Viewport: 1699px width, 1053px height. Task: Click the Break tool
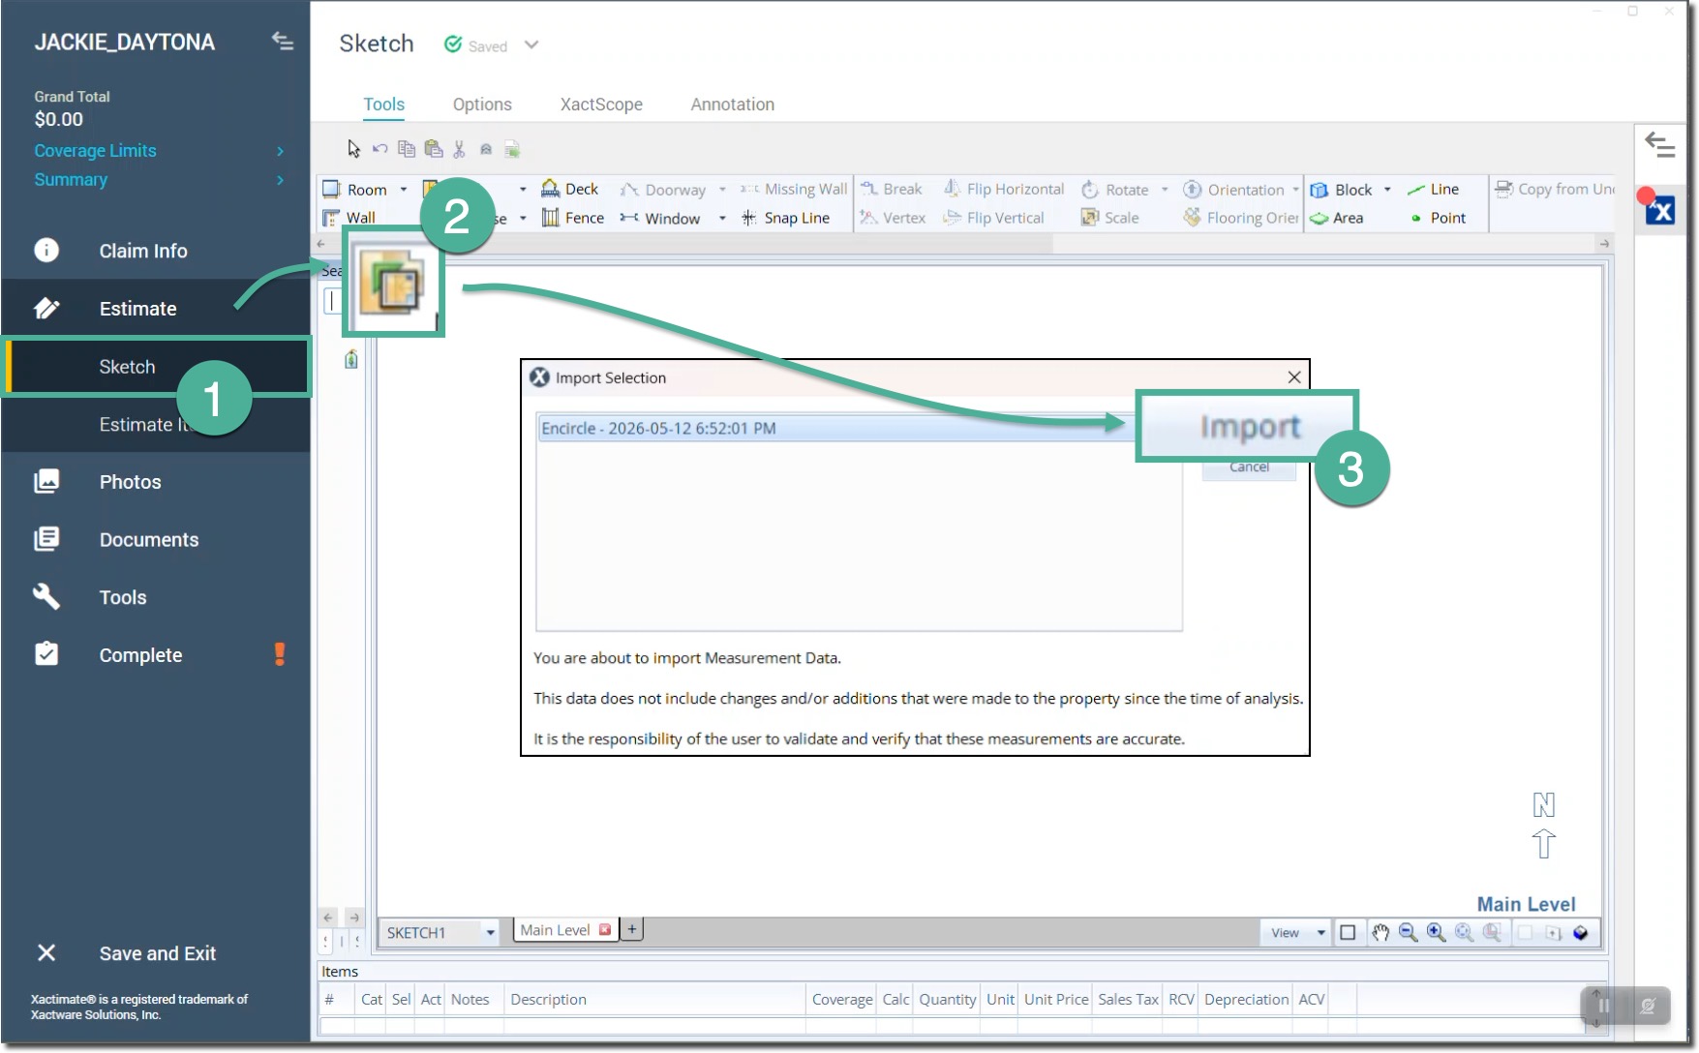pyautogui.click(x=892, y=189)
